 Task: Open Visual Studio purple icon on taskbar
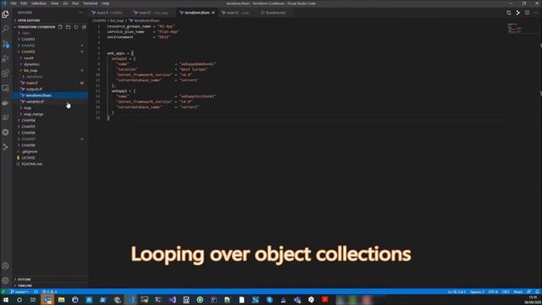(172, 300)
